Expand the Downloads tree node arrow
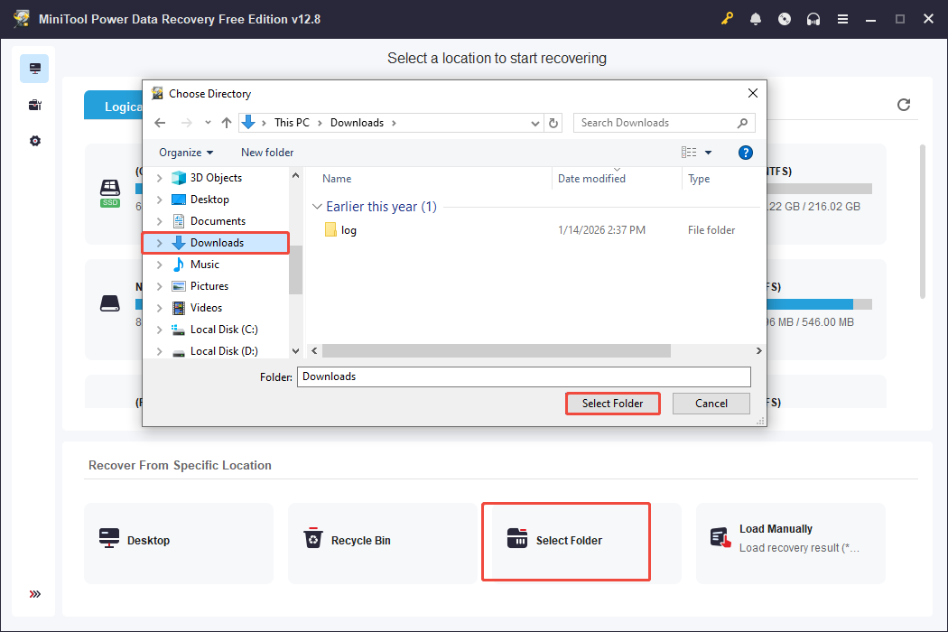The image size is (948, 632). pyautogui.click(x=159, y=243)
